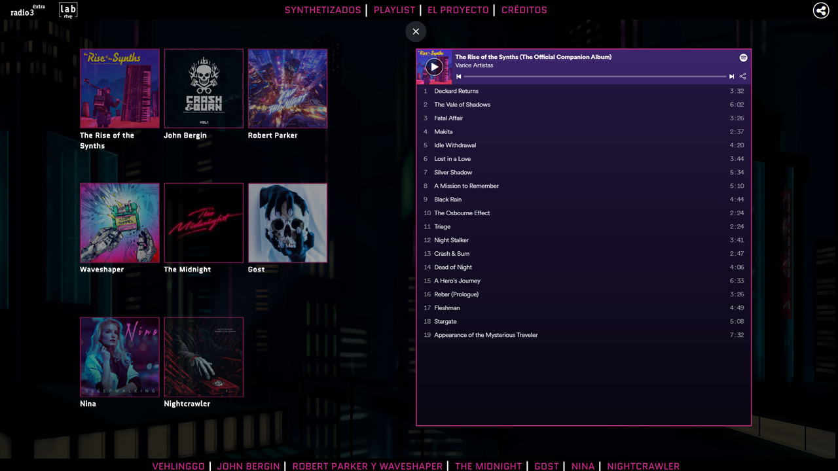Go to the GOST section link
The image size is (838, 471).
click(547, 466)
